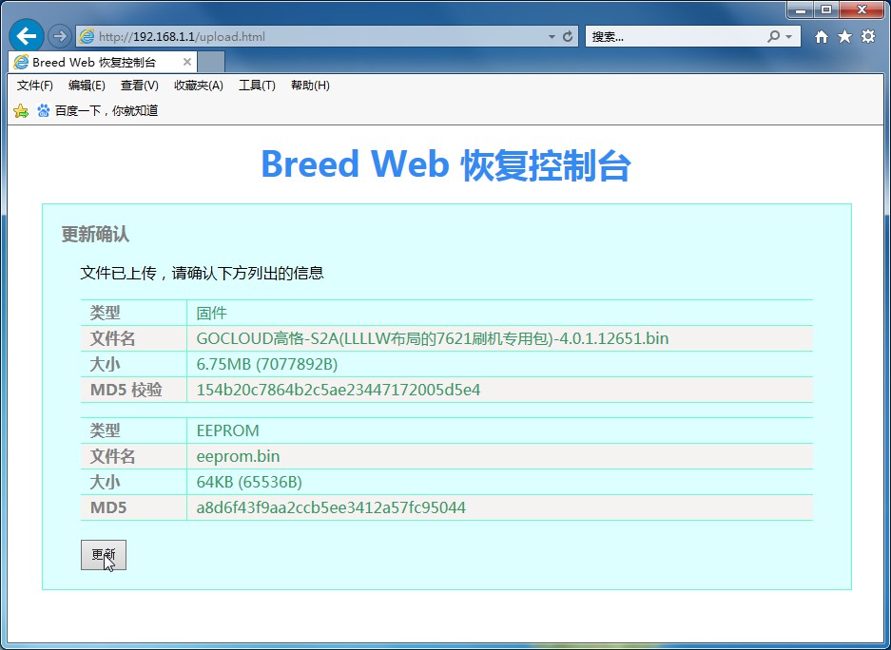This screenshot has height=650, width=891.
Task: Click the search magnifier icon
Action: (x=774, y=36)
